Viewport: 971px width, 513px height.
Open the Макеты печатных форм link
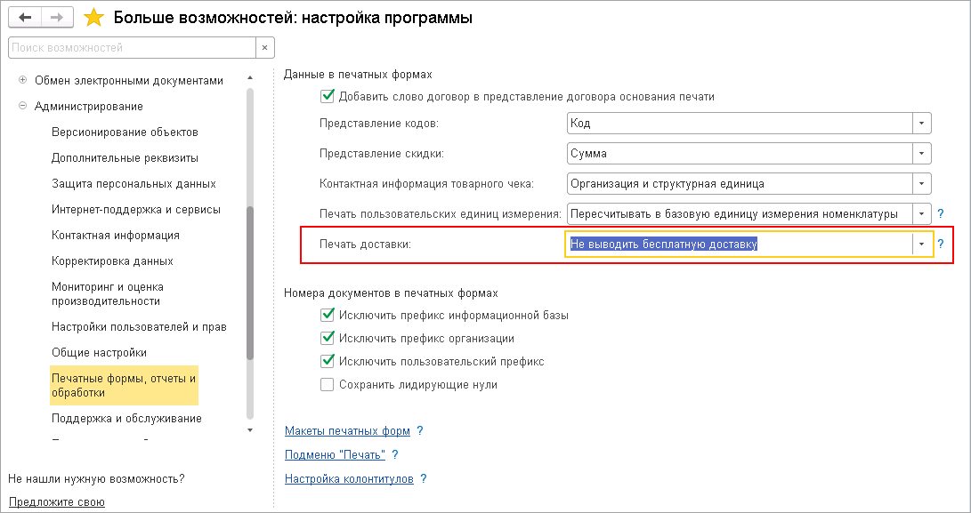coord(347,431)
